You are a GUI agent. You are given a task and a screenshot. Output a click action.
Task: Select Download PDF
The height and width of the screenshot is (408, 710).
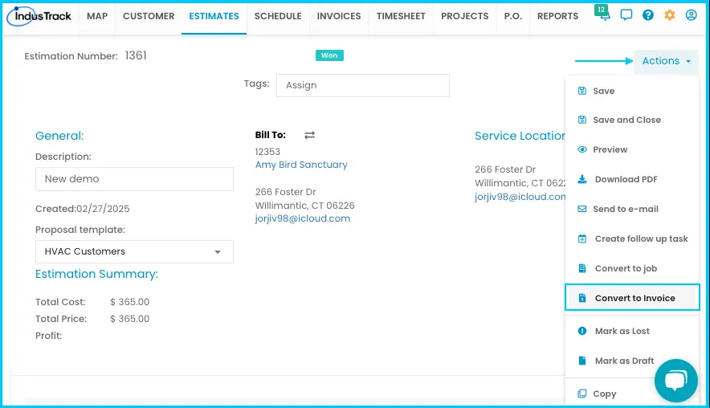632,179
